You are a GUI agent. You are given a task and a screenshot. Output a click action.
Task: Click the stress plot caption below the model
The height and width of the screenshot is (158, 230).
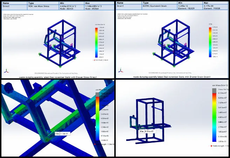pyautogui.click(x=57, y=77)
